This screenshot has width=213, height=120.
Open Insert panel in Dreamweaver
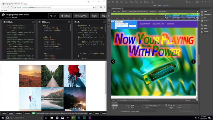click(x=204, y=12)
